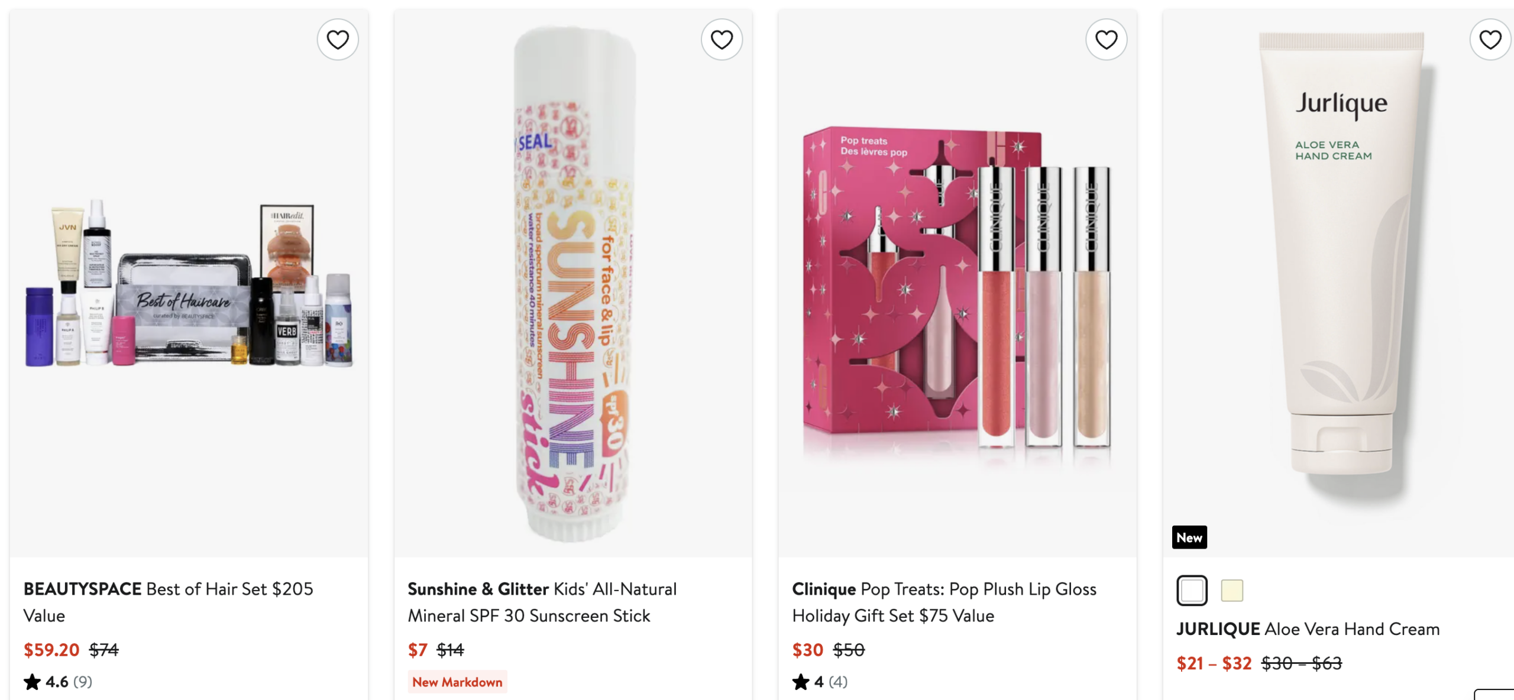
Task: Save Jurlique hand cream to favorites
Action: (x=1490, y=40)
